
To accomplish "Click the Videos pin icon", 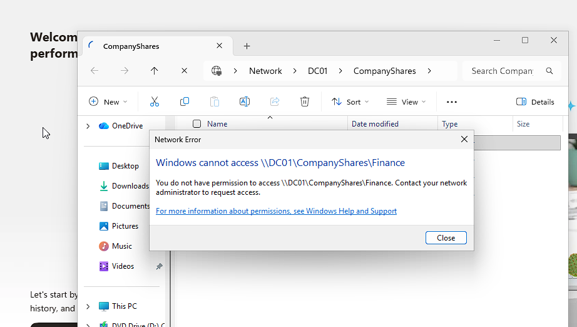I will 159,266.
